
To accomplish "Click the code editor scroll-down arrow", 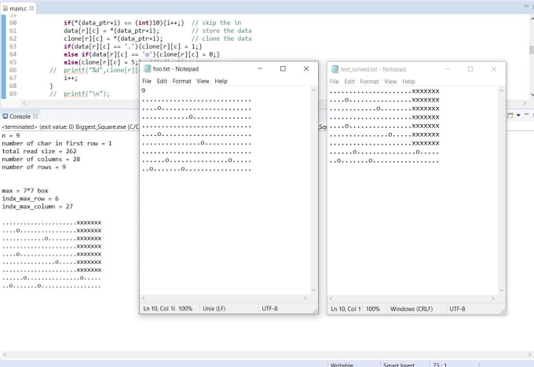I will click(532, 95).
